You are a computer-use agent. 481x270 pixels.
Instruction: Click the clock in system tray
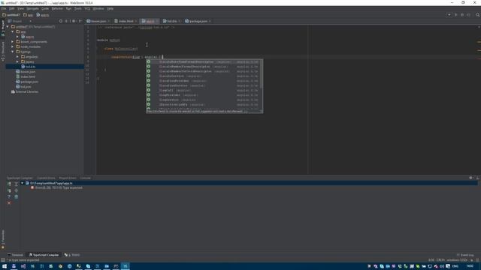tap(470, 266)
